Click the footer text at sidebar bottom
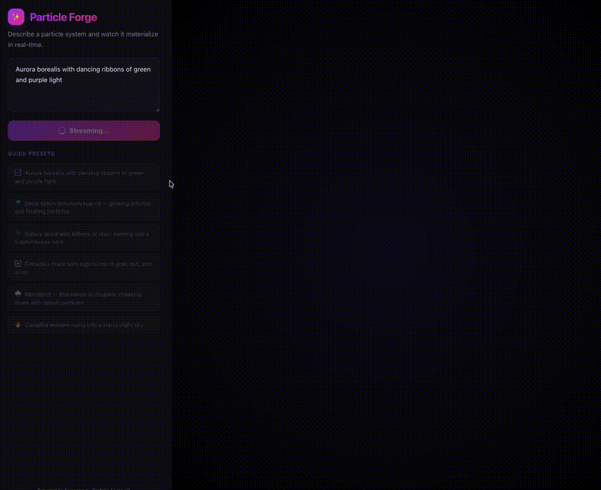The width and height of the screenshot is (601, 490). tap(84, 487)
